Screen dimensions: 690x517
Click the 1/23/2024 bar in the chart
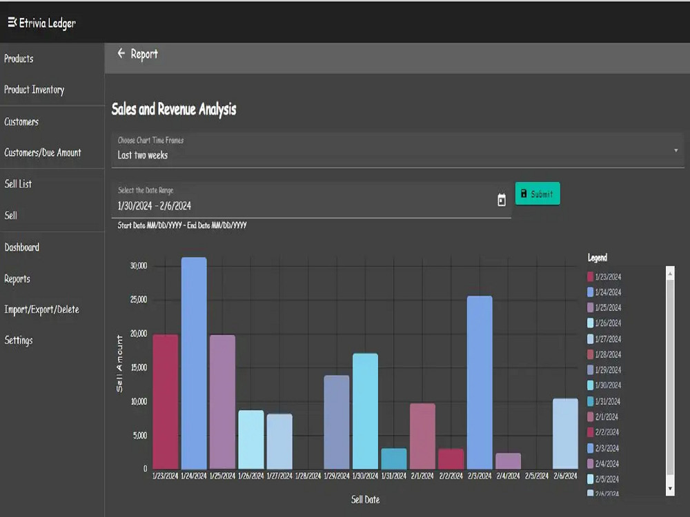coord(166,402)
